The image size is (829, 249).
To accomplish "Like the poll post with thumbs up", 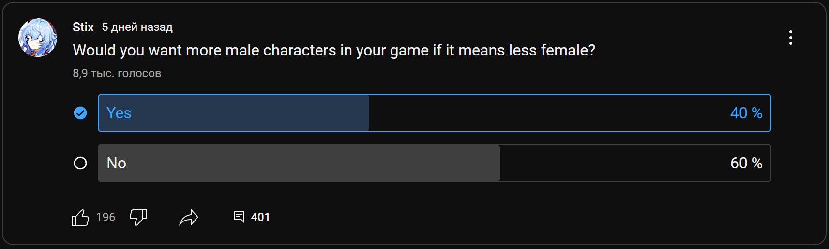I will point(80,218).
